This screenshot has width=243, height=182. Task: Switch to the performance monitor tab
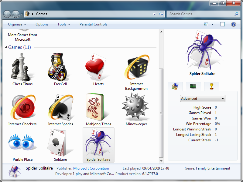tap(193, 86)
